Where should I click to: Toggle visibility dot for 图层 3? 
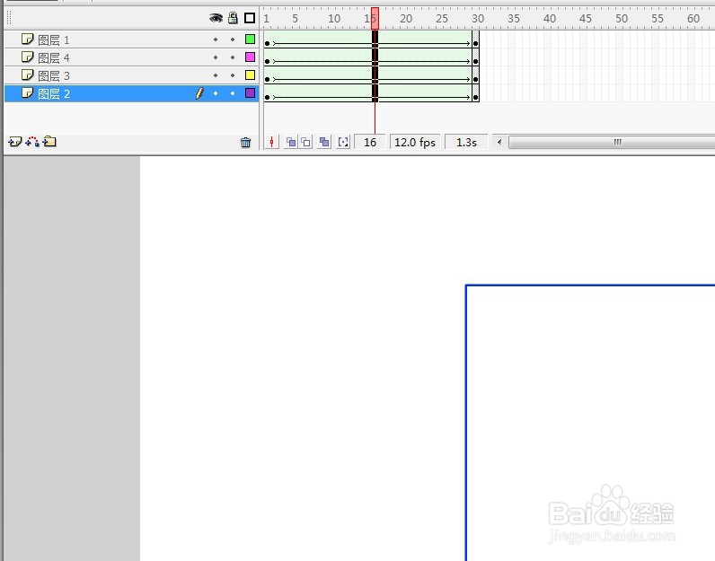coord(216,75)
